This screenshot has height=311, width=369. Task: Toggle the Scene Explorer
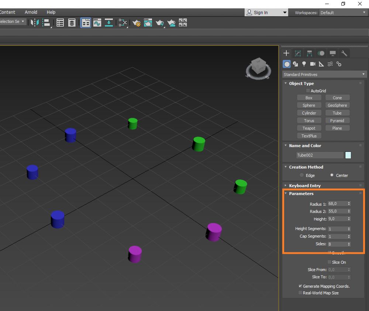click(60, 23)
